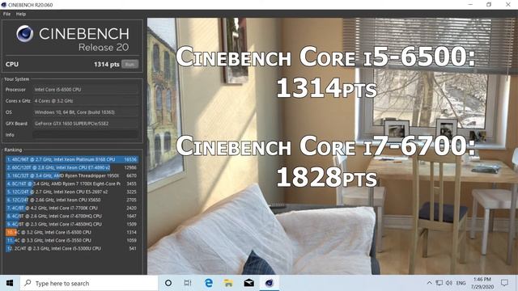
Task: Select the Cores x GHz field value
Action: 85,100
